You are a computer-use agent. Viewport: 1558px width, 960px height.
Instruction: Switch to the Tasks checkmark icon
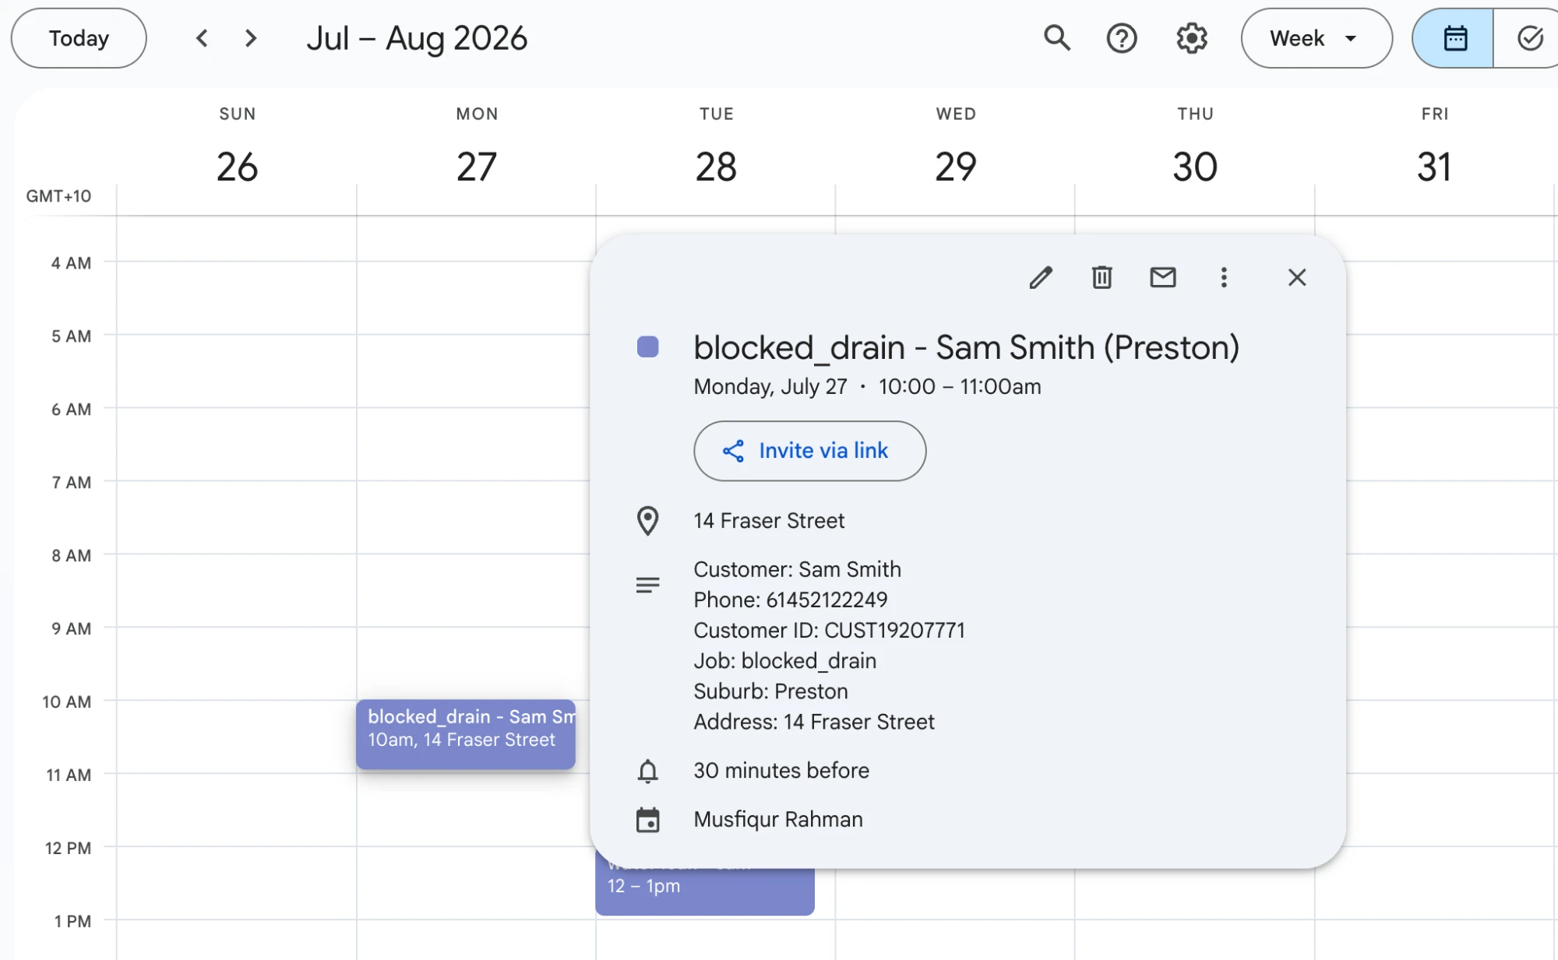coord(1528,38)
